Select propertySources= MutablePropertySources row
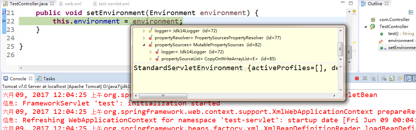The height and width of the screenshot is (130, 416). [x=208, y=45]
